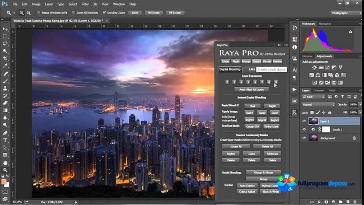Select the Rectangular Marquee tool
Screen dimensions: 364x205
point(5,36)
